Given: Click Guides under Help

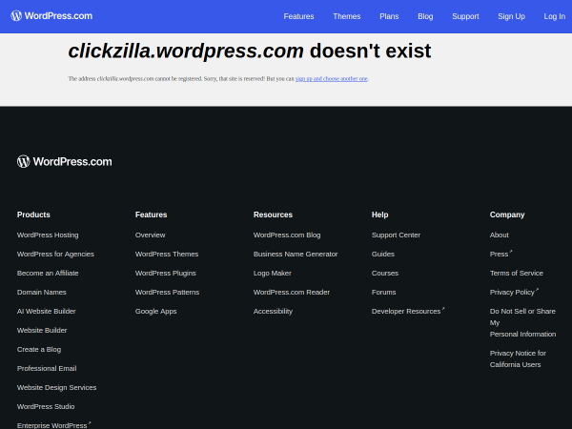Looking at the screenshot, I should (x=383, y=254).
